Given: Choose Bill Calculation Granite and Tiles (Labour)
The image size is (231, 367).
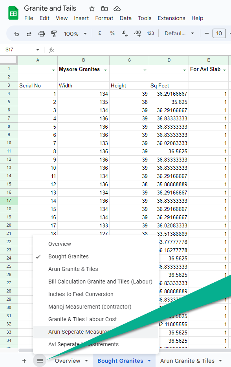Looking at the screenshot, I should point(96,282).
